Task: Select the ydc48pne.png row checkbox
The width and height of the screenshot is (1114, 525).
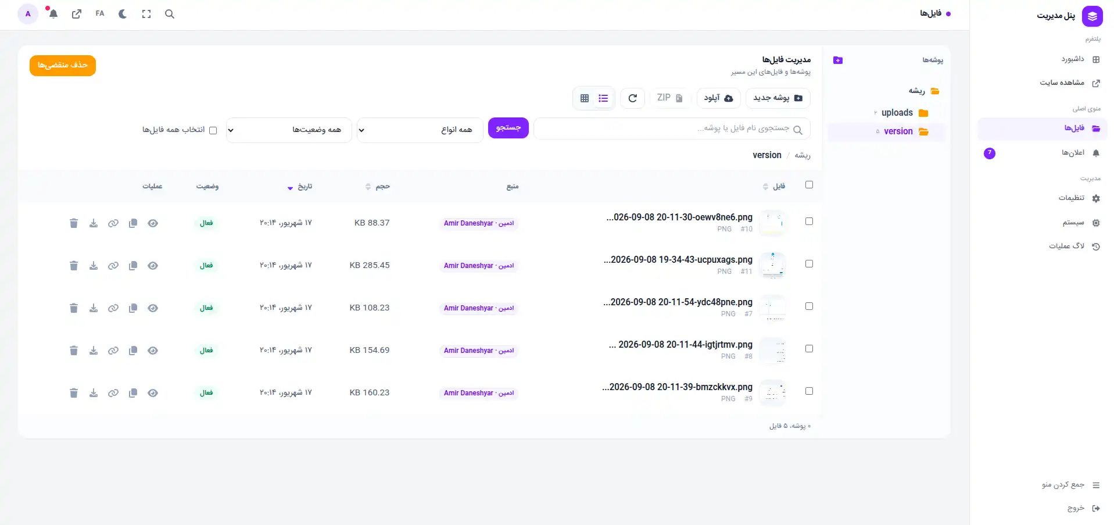Action: tap(809, 306)
